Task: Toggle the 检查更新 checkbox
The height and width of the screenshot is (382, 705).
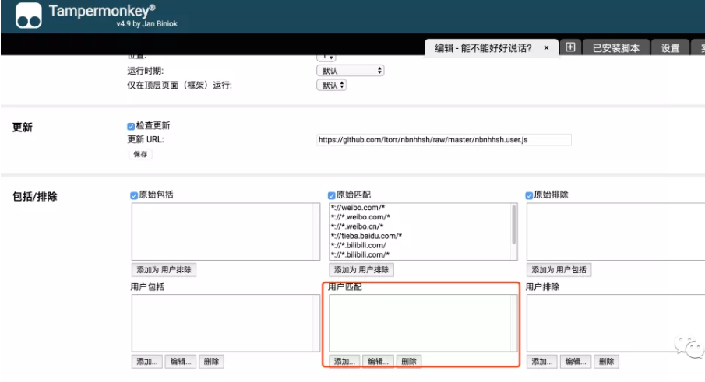Action: tap(131, 126)
